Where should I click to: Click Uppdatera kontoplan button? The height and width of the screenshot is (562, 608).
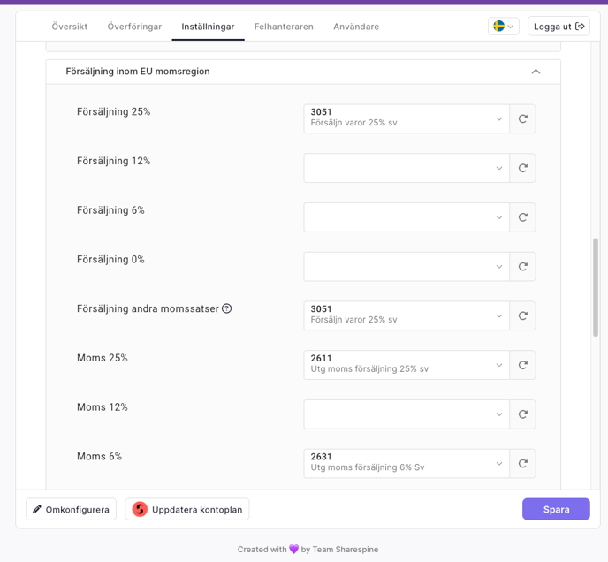pos(187,509)
